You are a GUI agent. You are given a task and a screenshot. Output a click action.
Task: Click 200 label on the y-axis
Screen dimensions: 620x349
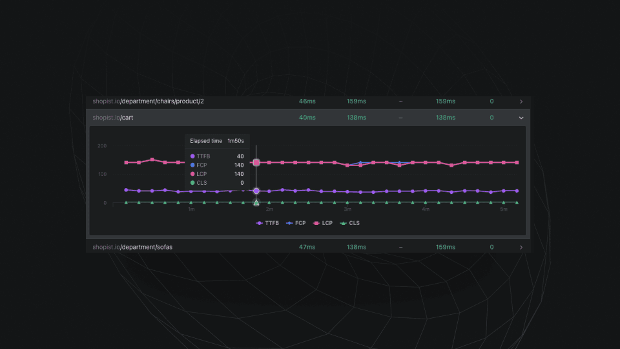point(102,146)
